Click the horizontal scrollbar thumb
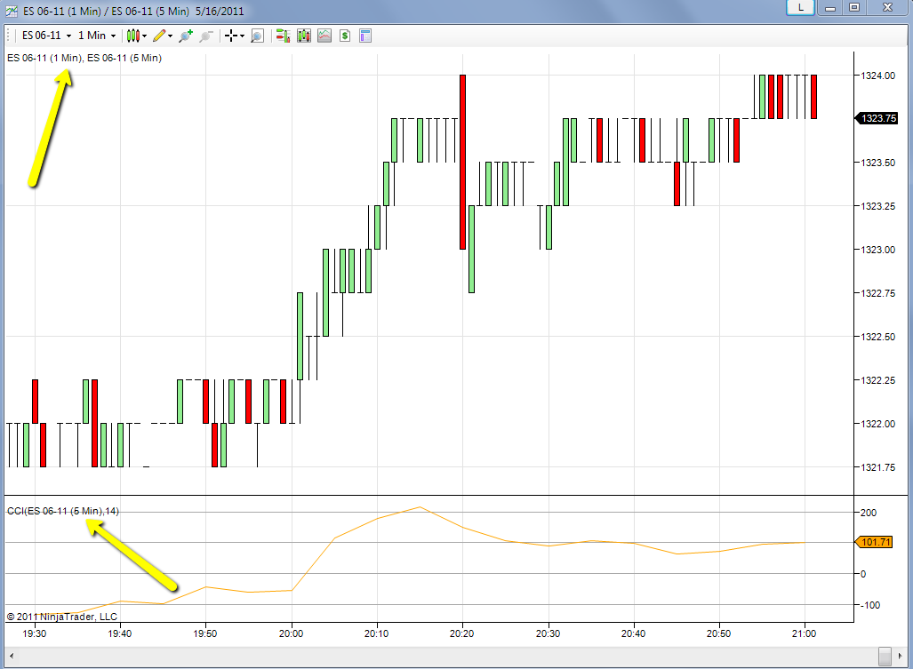This screenshot has height=669, width=913. tap(885, 656)
